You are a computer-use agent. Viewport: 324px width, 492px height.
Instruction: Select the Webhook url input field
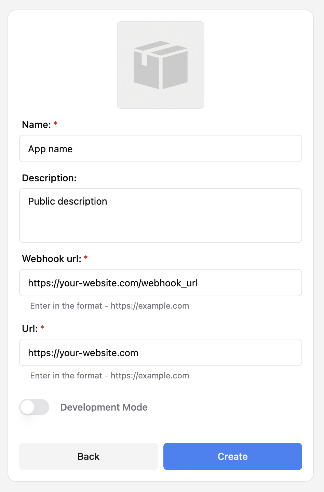click(x=161, y=283)
